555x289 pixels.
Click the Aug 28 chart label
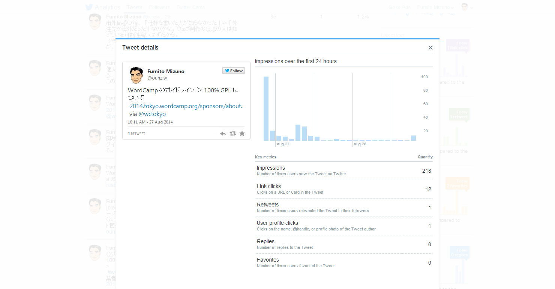tap(360, 144)
